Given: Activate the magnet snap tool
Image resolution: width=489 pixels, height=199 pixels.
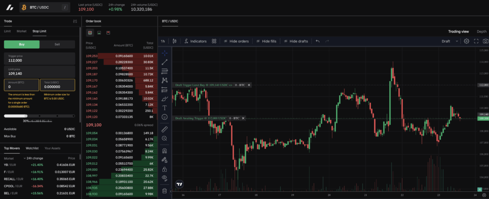Looking at the screenshot, I should click(165, 151).
